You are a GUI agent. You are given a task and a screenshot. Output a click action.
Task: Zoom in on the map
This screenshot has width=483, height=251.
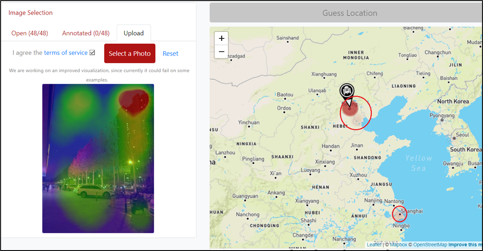[x=221, y=38]
